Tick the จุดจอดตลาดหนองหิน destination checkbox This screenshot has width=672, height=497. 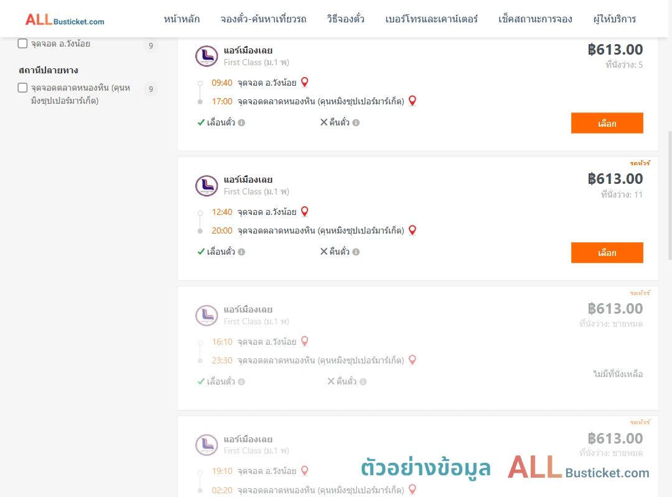(23, 88)
